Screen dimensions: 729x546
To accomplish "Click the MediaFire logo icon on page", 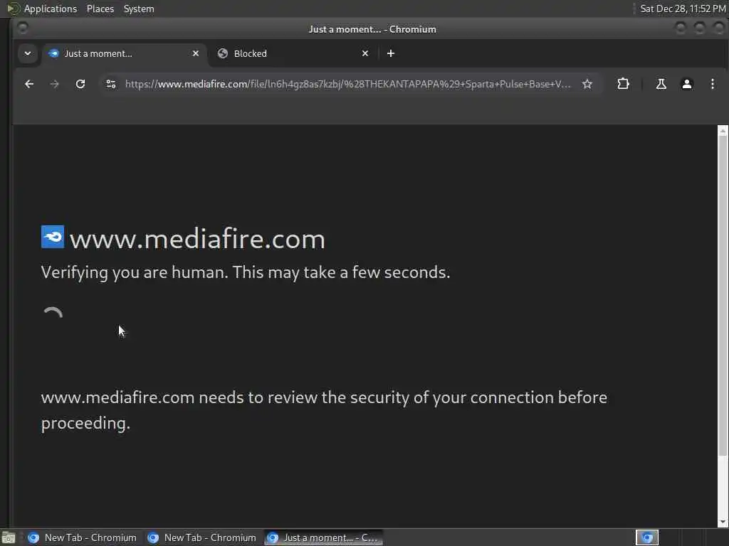I will [x=53, y=237].
